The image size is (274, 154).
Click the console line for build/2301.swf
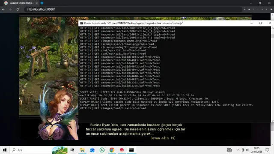coord(119,83)
